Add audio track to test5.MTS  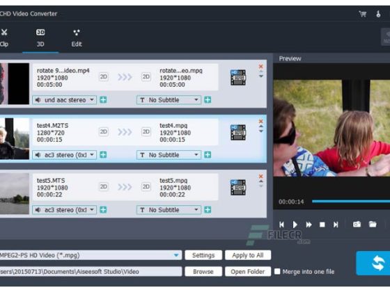(x=103, y=209)
